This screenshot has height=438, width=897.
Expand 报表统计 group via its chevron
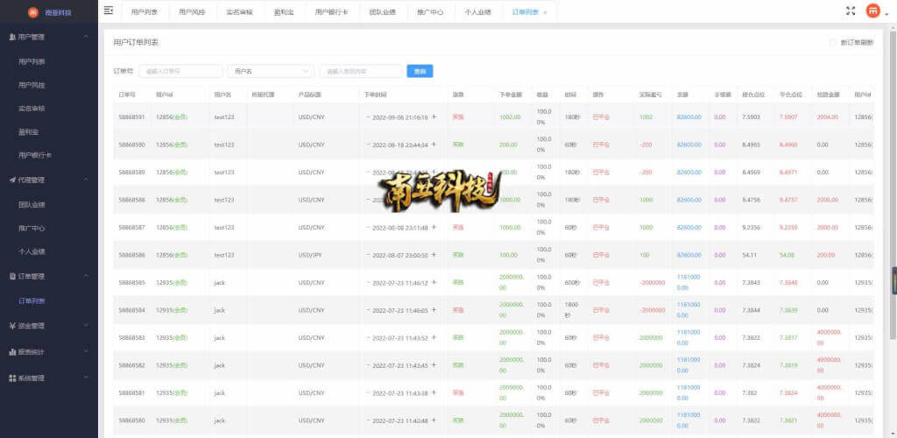point(86,351)
